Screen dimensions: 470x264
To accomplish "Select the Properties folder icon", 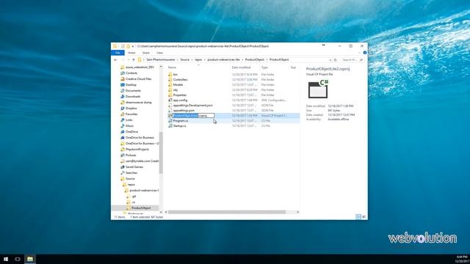I will (x=170, y=95).
